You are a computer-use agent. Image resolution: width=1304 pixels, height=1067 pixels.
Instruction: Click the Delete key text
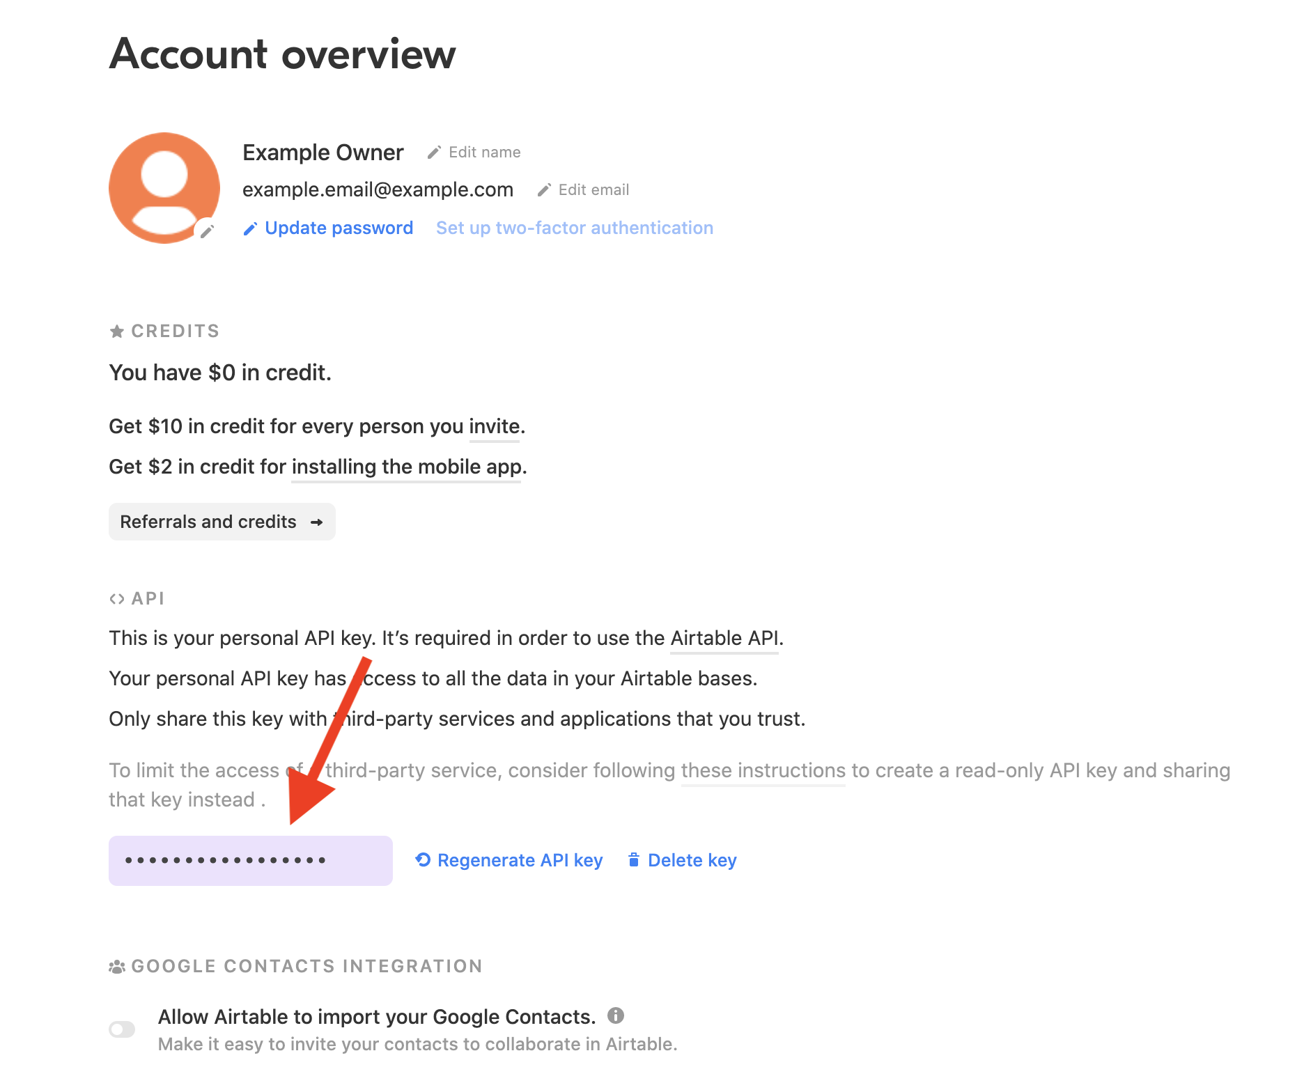[692, 861]
